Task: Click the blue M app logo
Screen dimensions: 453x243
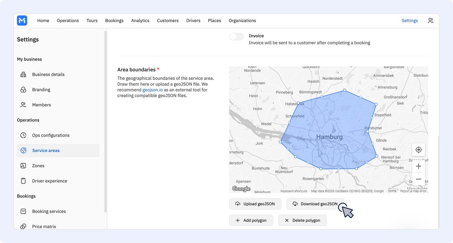Action: [x=22, y=20]
